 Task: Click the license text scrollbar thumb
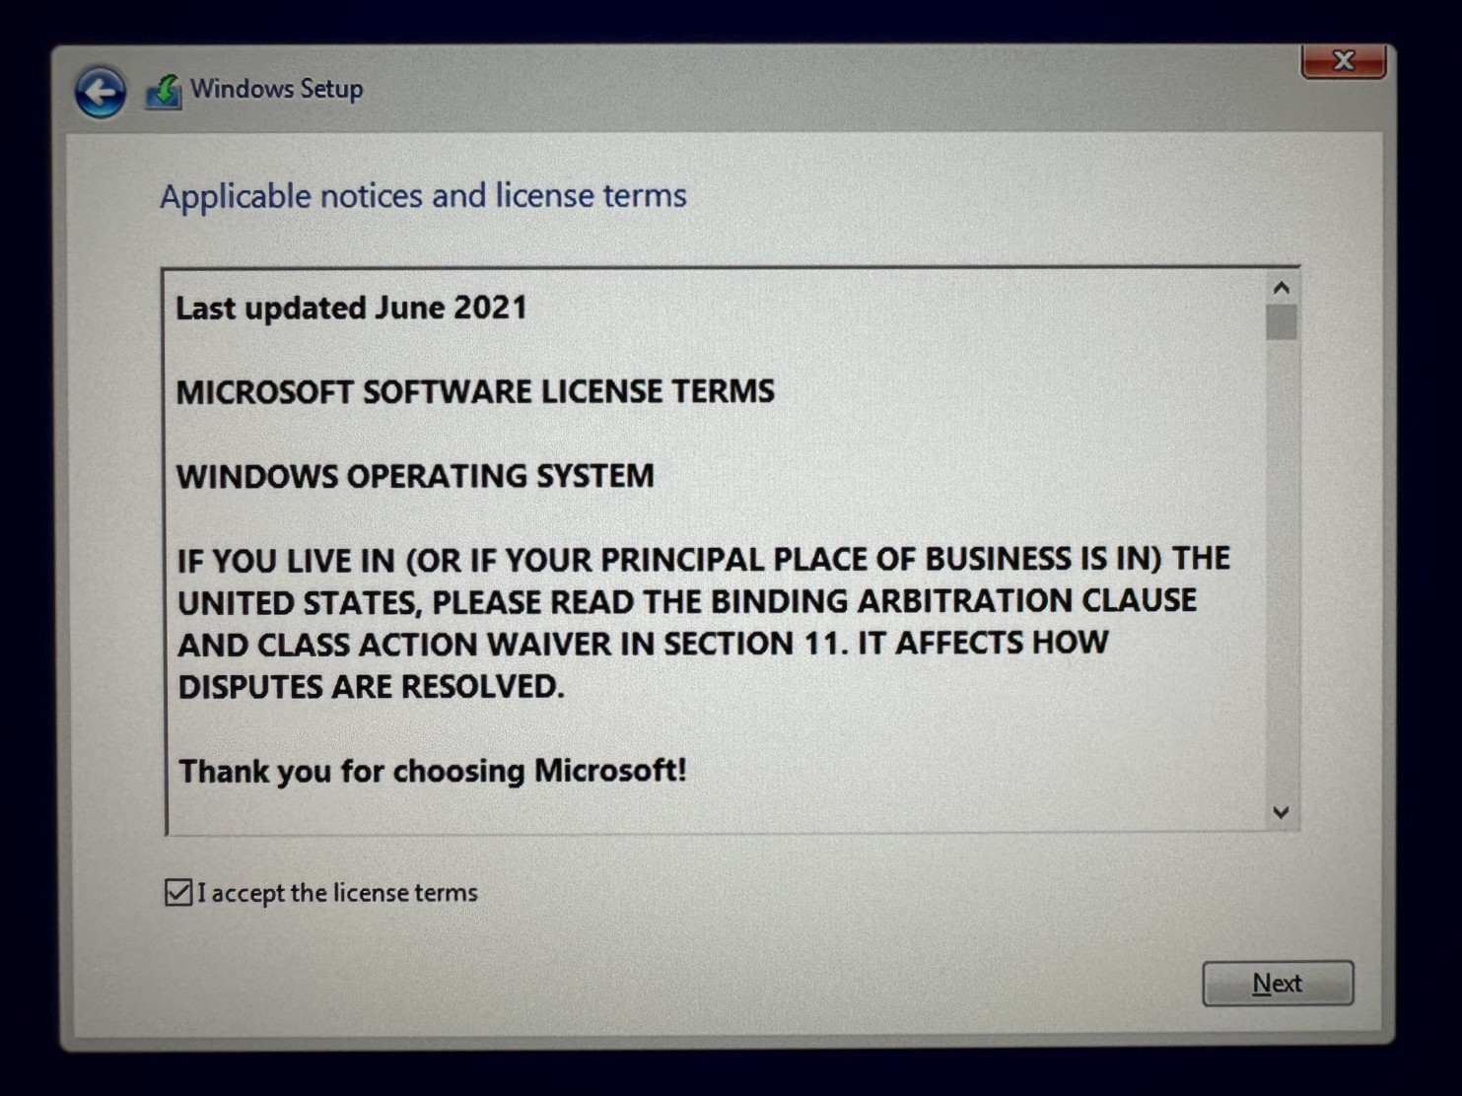point(1281,322)
